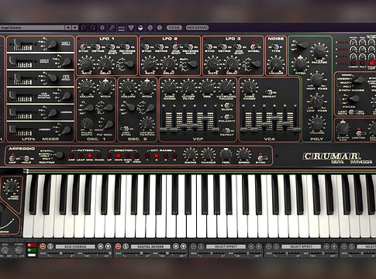Click the Poly Volume knob
Image resolution: width=376 pixels, height=279 pixels.
(x=316, y=124)
